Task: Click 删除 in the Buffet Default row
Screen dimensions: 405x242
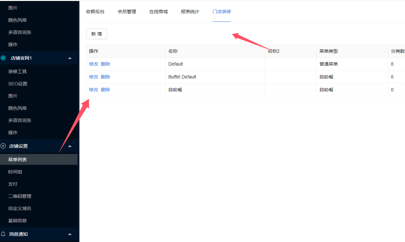Action: point(105,77)
